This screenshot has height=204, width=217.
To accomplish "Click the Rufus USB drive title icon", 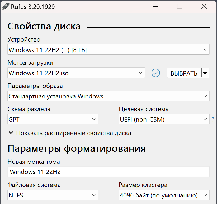I will [x=5, y=7].
